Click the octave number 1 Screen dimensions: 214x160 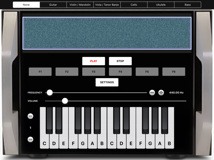click(x=31, y=128)
